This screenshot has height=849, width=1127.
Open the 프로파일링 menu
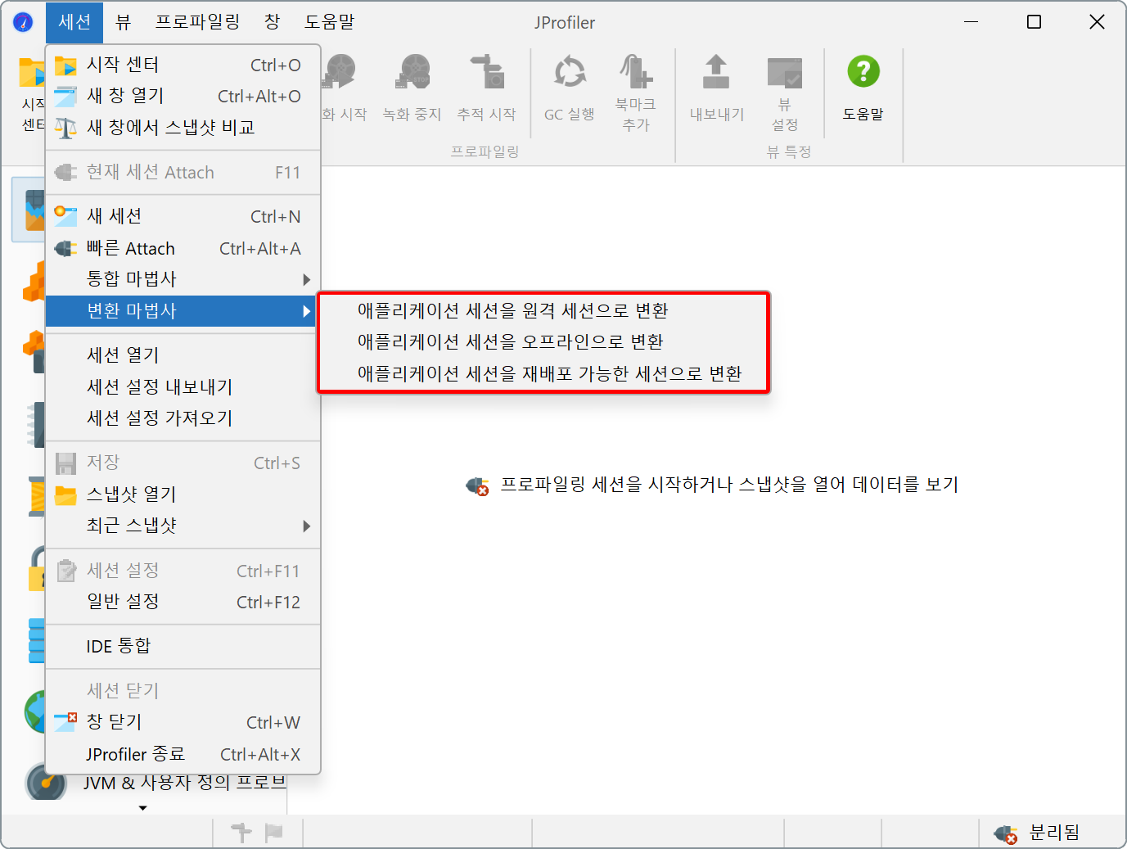[198, 22]
